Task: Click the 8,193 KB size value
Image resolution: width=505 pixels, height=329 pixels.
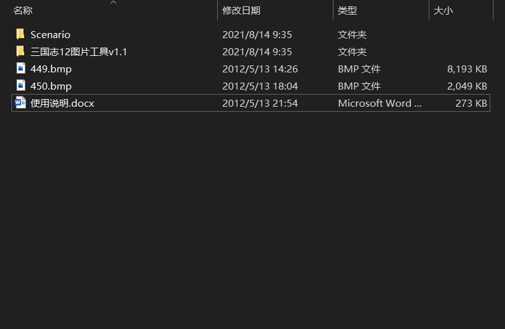Action: (x=467, y=69)
